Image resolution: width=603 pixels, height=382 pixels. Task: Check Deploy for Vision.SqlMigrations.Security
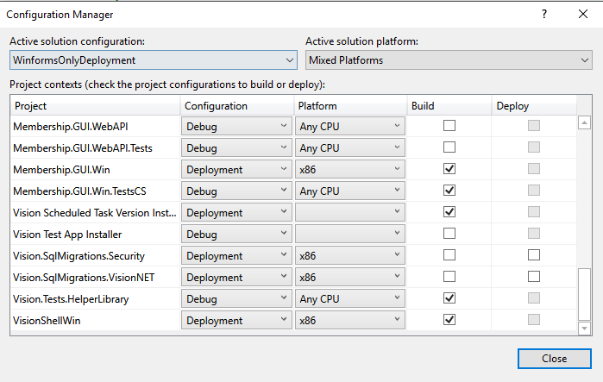(x=533, y=255)
